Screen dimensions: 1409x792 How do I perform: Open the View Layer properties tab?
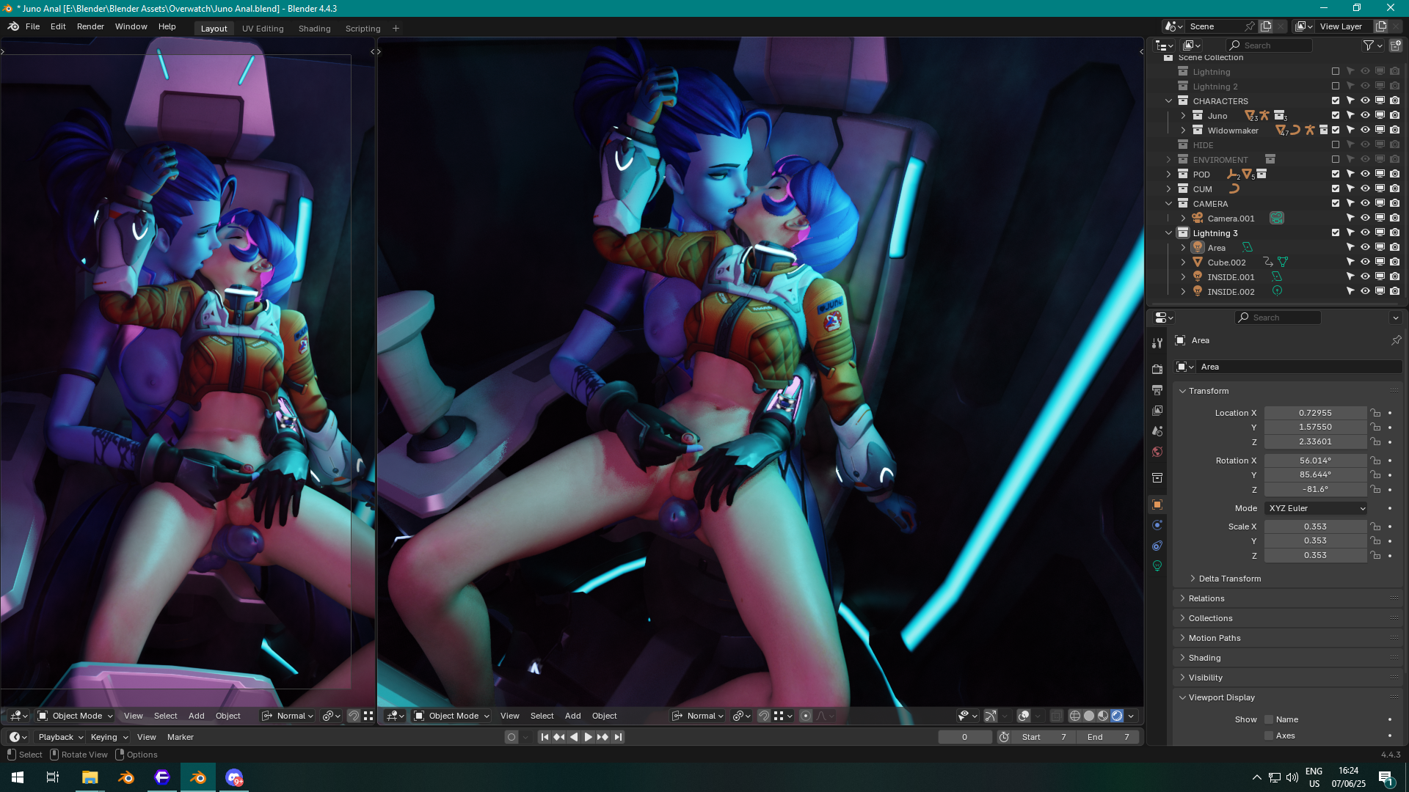tap(1157, 411)
